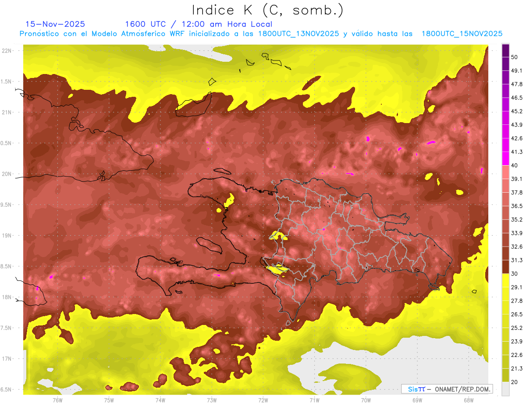Click the colorbar label "25.2"

click(517, 328)
